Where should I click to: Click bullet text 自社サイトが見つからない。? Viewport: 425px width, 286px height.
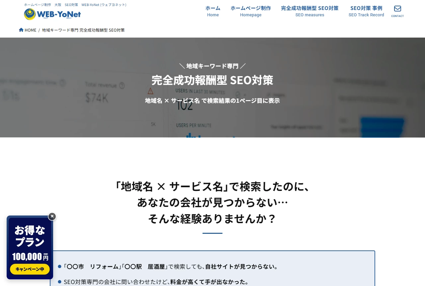click(x=242, y=267)
